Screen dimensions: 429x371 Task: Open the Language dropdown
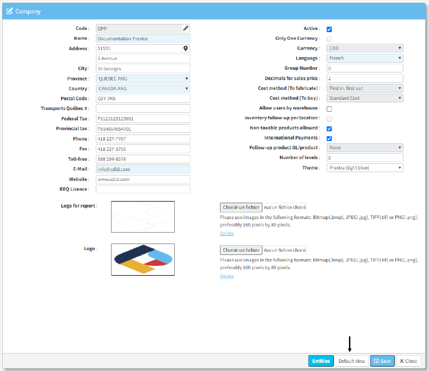[365, 58]
